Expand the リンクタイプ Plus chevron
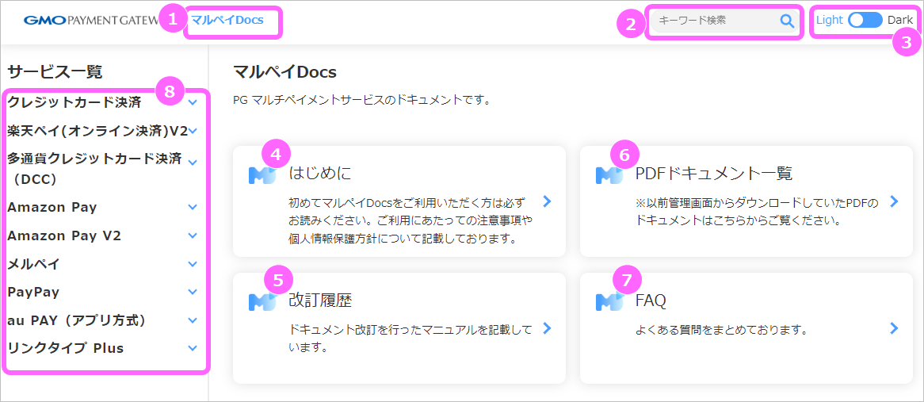 (192, 348)
